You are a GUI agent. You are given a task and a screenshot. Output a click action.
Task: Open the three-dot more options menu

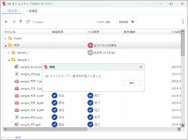[183, 22]
